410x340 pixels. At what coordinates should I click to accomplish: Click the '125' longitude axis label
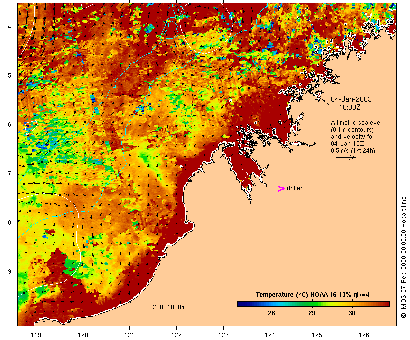coord(317,335)
